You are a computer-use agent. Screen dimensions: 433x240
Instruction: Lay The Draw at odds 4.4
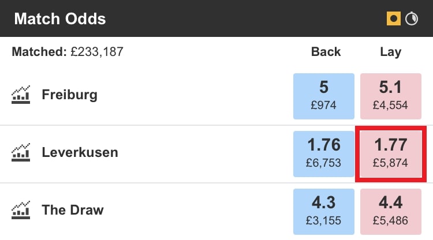pos(390,210)
